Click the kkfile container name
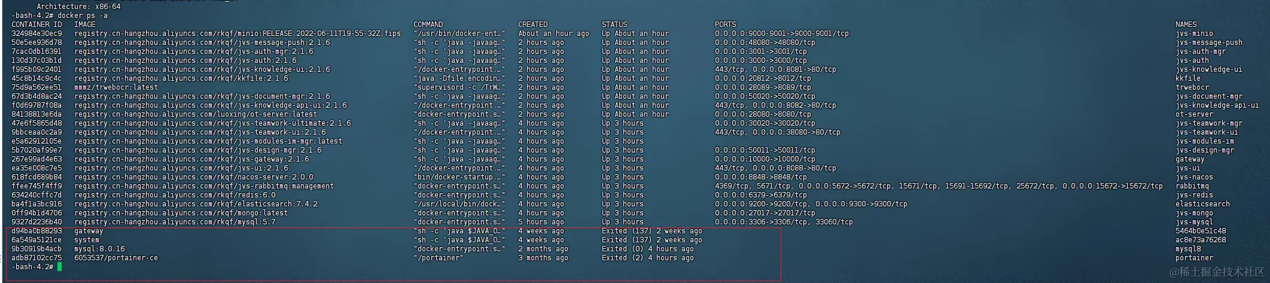The height and width of the screenshot is (283, 1270). [x=1187, y=78]
